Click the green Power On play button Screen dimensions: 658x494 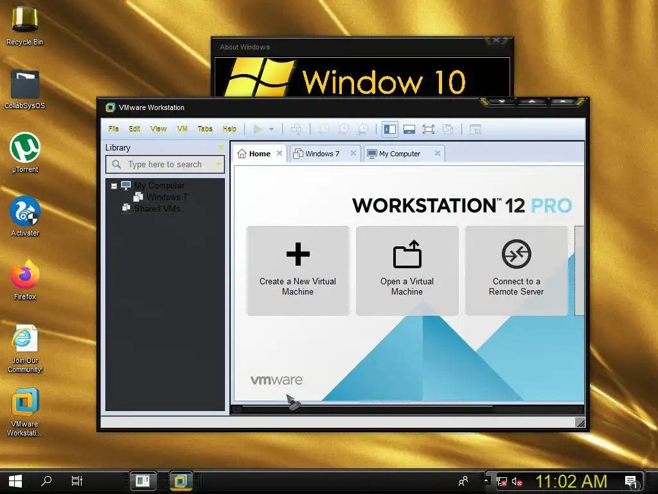[x=258, y=129]
